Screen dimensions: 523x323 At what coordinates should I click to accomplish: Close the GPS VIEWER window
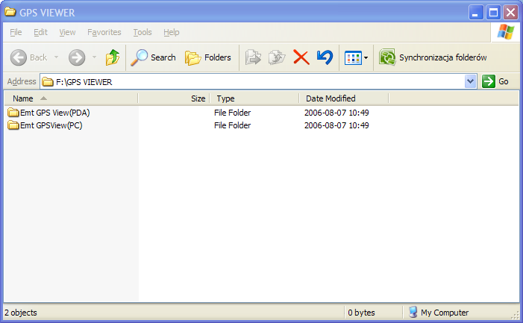pyautogui.click(x=510, y=13)
